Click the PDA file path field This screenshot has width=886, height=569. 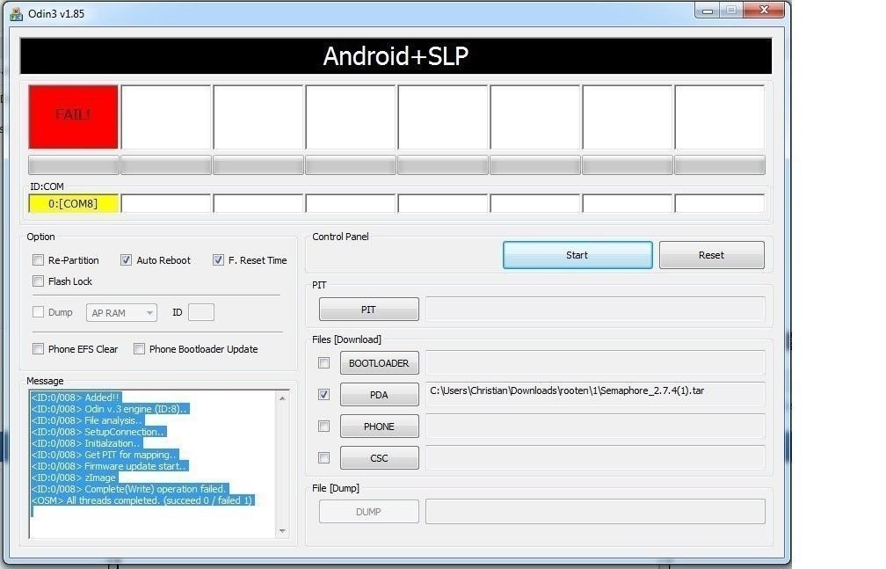pos(596,394)
